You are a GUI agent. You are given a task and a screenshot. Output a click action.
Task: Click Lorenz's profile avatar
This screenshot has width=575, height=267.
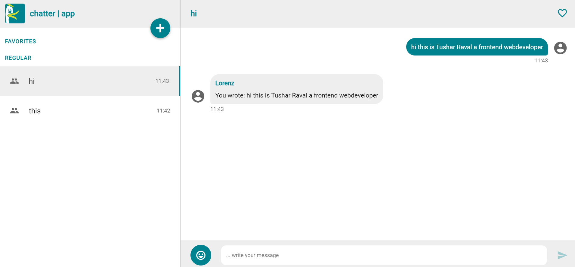(198, 96)
